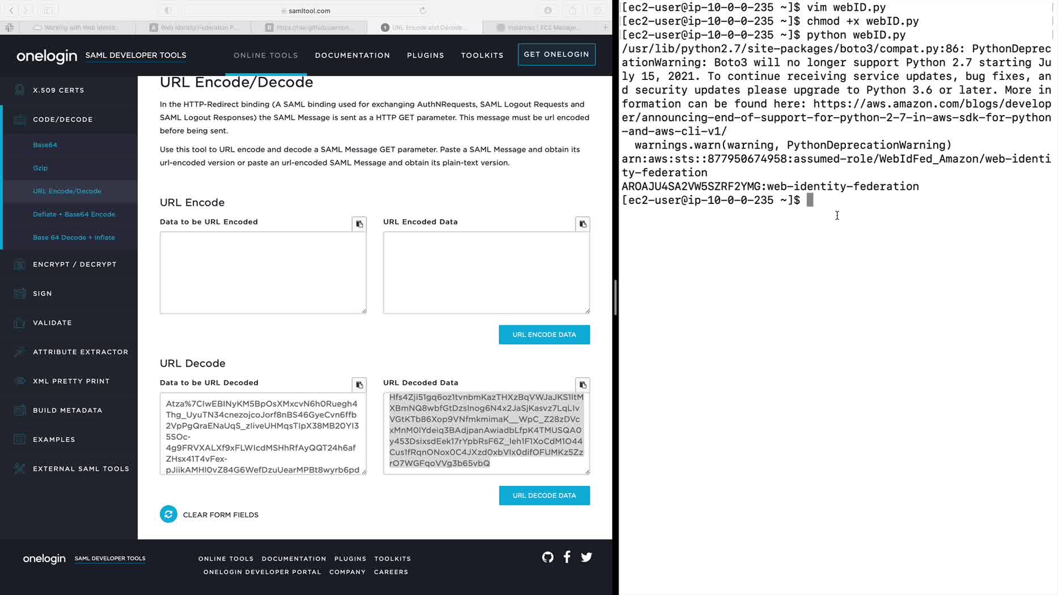Open the PLUGINS menu item
The height and width of the screenshot is (595, 1058).
(x=425, y=55)
